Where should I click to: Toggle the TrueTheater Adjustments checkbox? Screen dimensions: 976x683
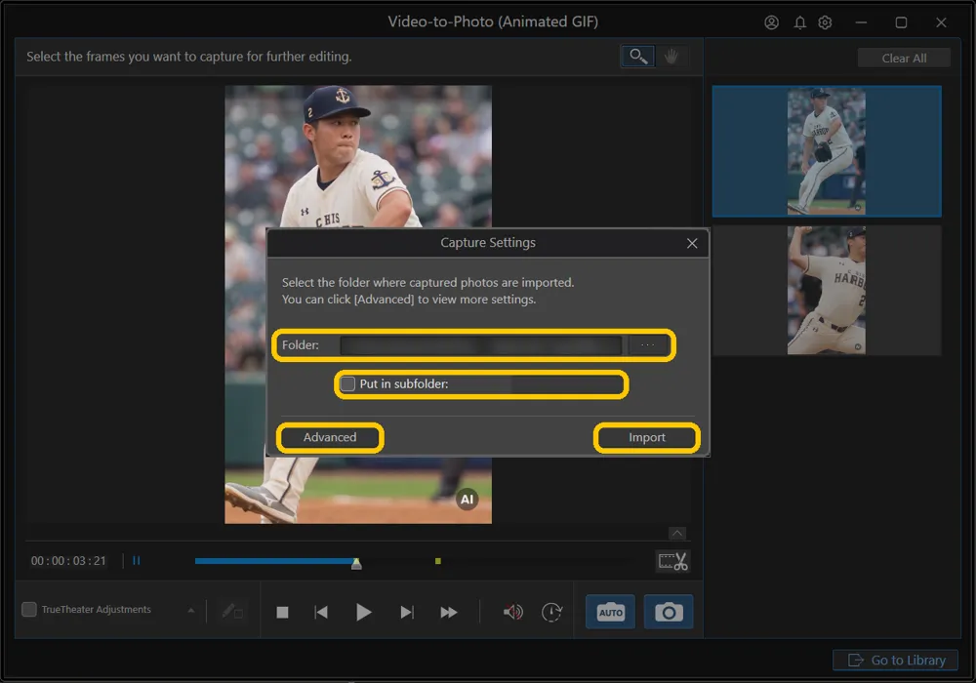(29, 609)
